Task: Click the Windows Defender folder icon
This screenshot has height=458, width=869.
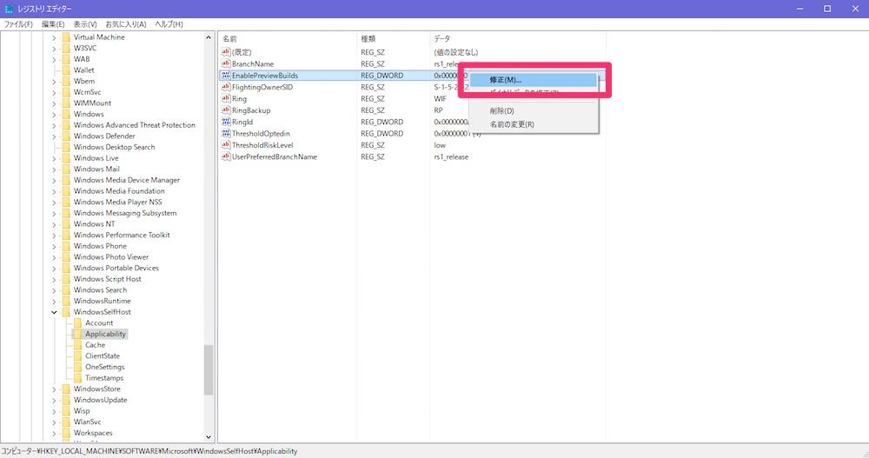Action: 66,136
